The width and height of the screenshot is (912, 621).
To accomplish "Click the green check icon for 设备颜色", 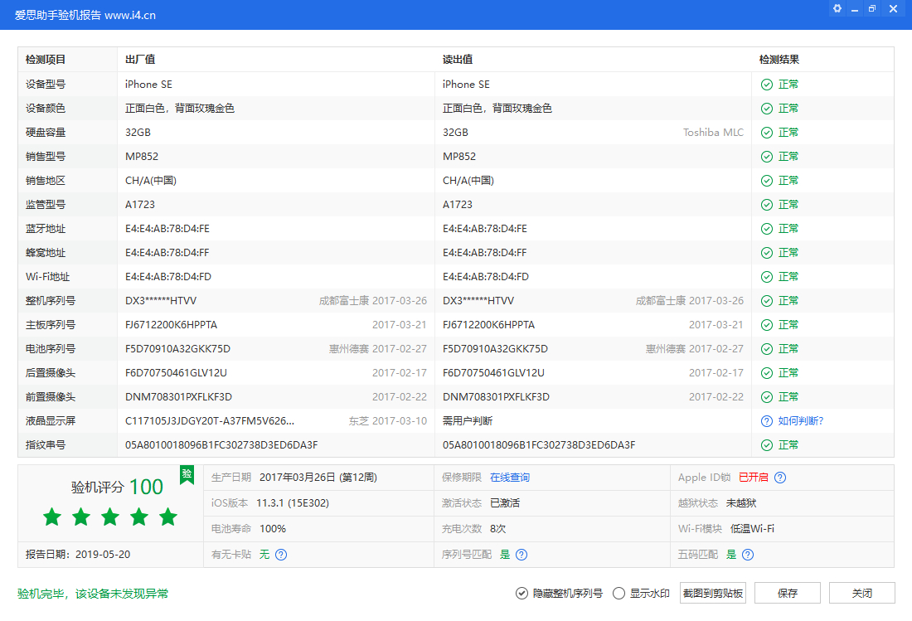I will click(x=767, y=108).
